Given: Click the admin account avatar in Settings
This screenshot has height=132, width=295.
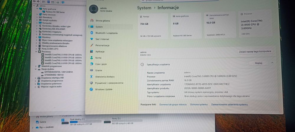Looking at the screenshot, I should pyautogui.click(x=94, y=9).
